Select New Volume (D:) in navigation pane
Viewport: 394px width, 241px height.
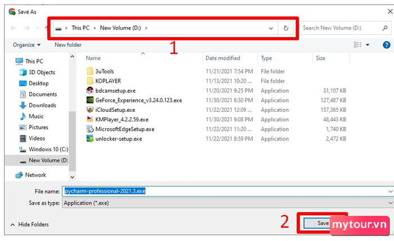(48, 161)
